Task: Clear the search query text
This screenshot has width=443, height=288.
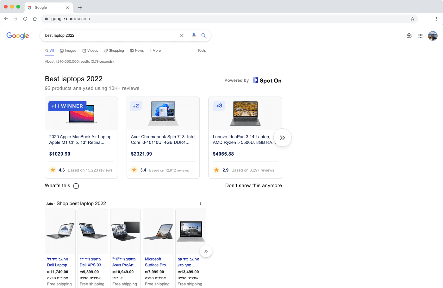Action: (182, 35)
